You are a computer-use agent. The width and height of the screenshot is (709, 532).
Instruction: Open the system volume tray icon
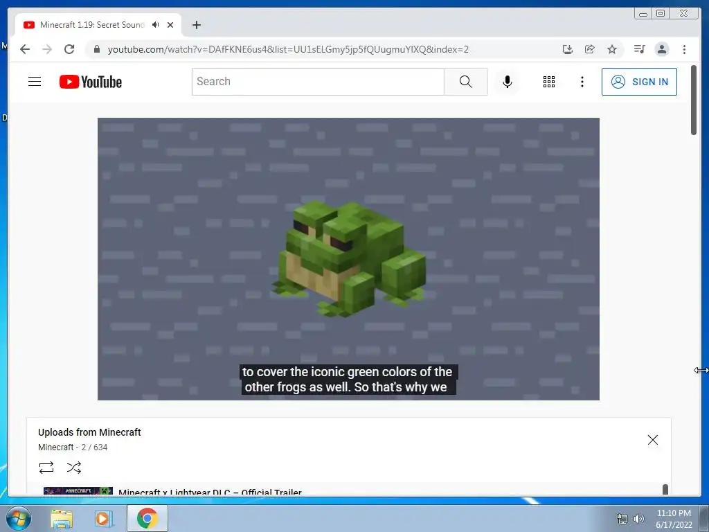pos(638,519)
